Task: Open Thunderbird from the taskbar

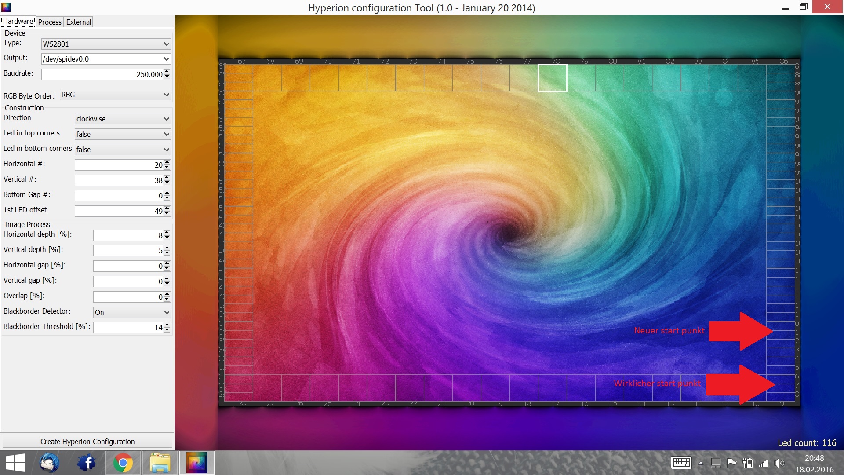Action: pos(49,463)
